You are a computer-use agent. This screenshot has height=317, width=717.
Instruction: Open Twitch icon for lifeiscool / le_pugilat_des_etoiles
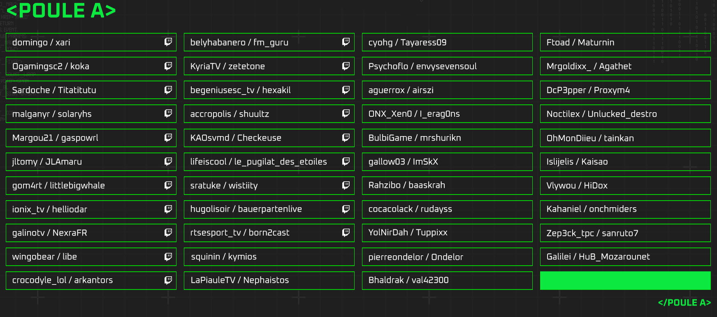346,161
